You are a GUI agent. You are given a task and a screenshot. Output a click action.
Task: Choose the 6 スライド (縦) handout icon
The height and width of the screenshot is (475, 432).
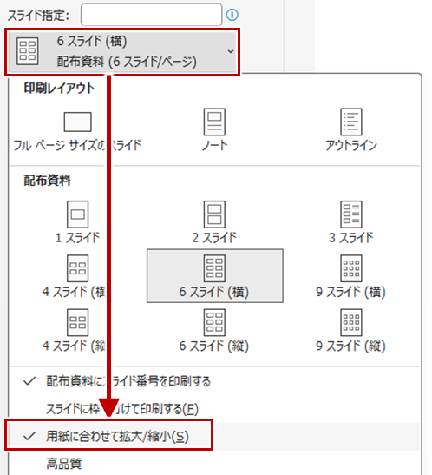214,322
